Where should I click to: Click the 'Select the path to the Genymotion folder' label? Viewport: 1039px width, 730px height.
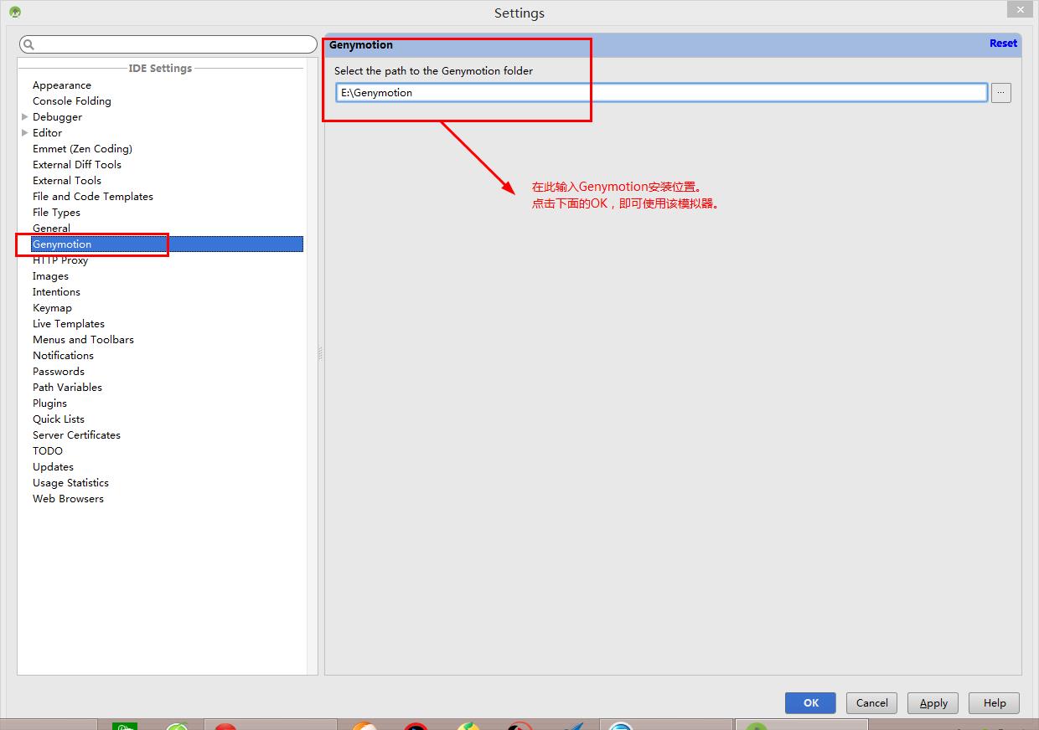pos(434,71)
